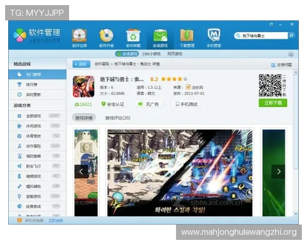Click 反馈问题 feedback edit icon
The width and height of the screenshot is (307, 245).
tap(273, 65)
